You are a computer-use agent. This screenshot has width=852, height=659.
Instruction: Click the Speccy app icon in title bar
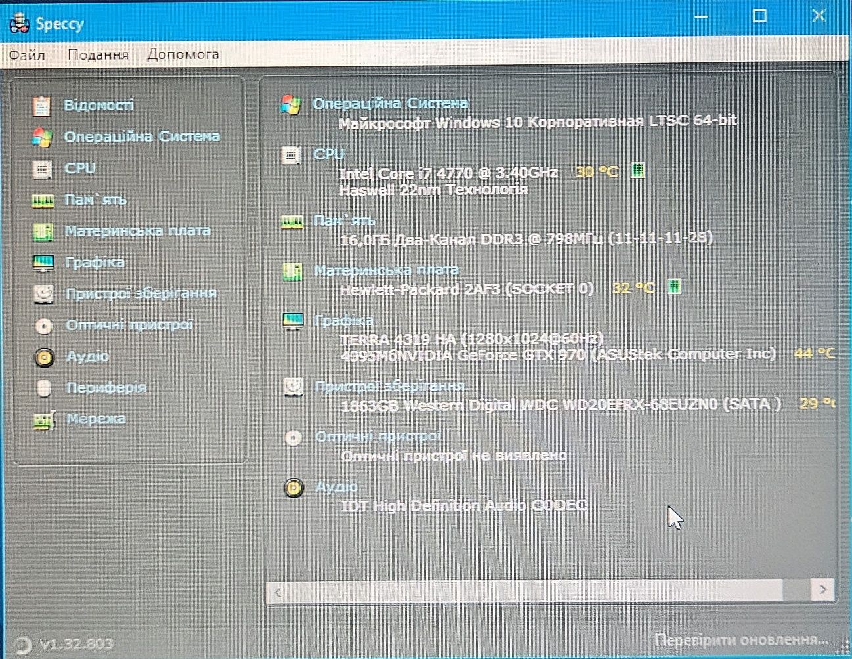20,25
